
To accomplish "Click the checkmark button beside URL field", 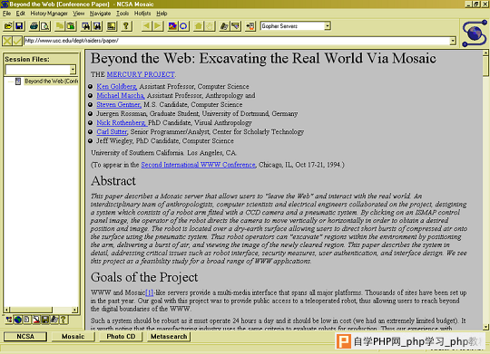I will (x=17, y=41).
